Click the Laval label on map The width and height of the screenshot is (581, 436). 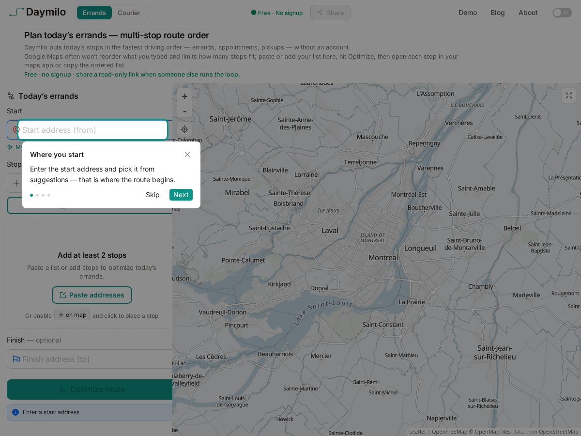point(330,231)
